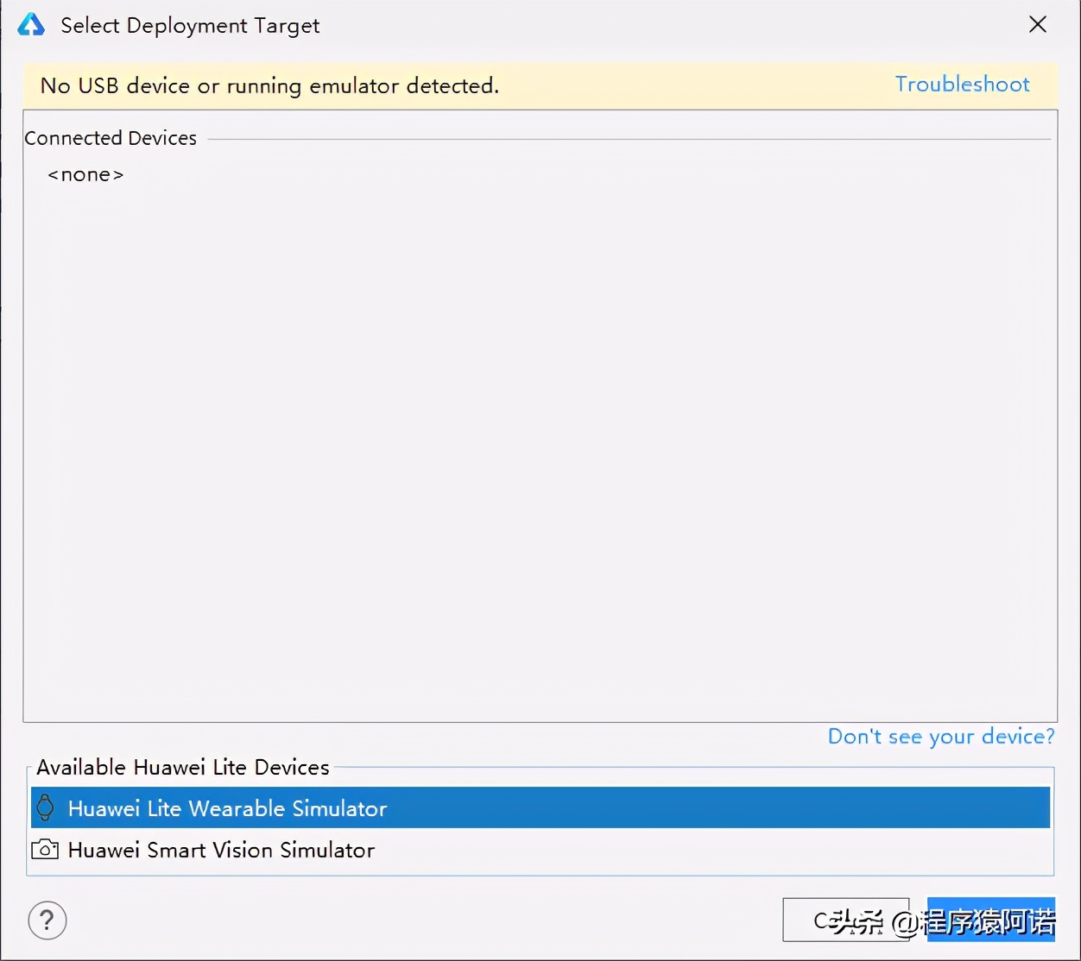Open the Troubleshoot link
Screen dimensions: 1081x961
tap(962, 85)
